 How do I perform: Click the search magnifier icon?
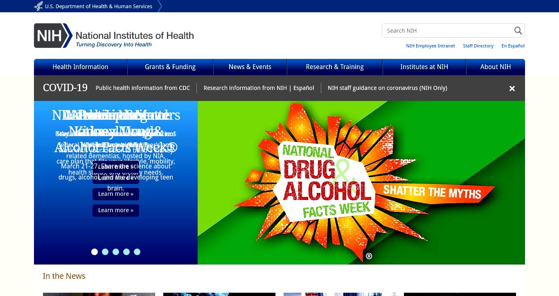[x=518, y=31]
